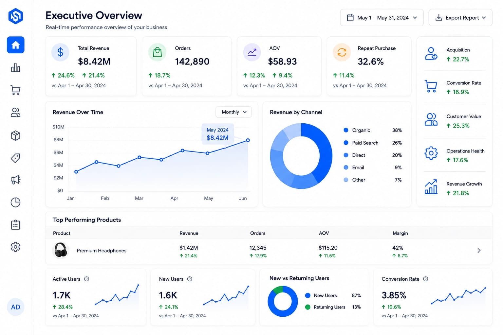Click the $115.20 product AOV cell
503x335 pixels.
click(328, 248)
